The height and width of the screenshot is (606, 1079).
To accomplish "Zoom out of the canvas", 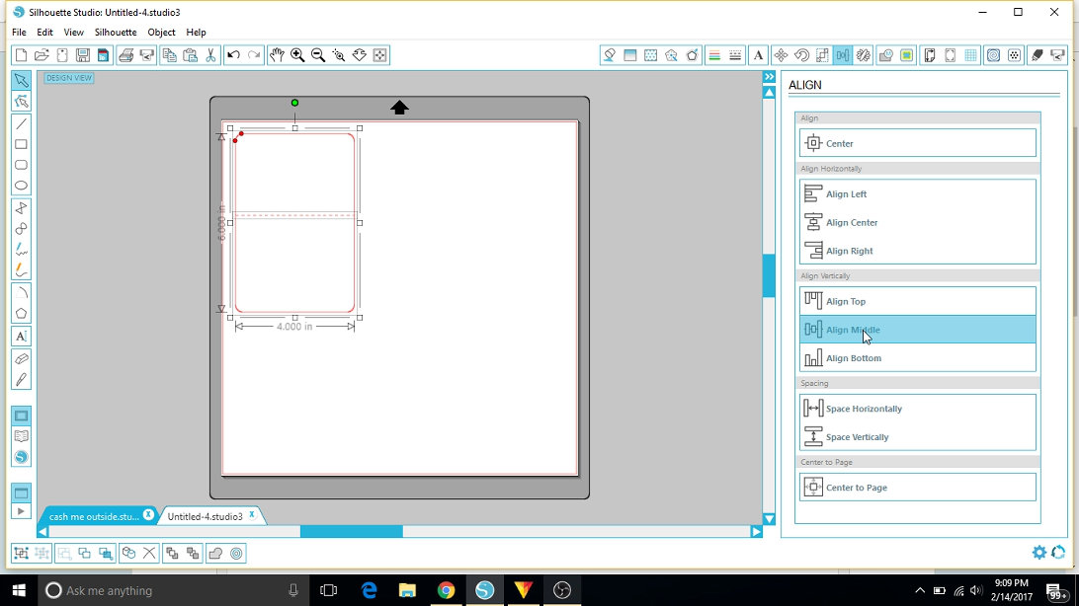I will 318,55.
